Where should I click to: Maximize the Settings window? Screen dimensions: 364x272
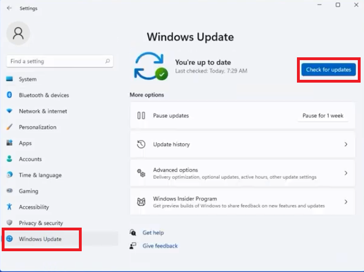(x=338, y=4)
